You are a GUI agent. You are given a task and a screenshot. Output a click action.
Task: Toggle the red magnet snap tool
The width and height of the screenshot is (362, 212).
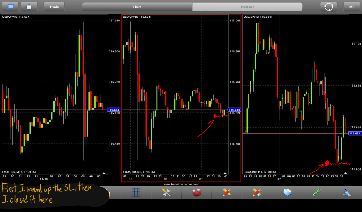[x=196, y=192]
